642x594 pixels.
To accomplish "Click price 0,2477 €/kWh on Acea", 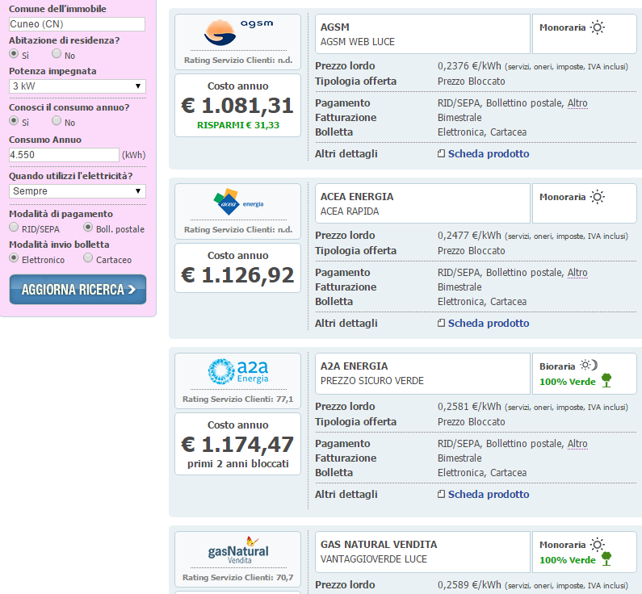I will point(469,235).
